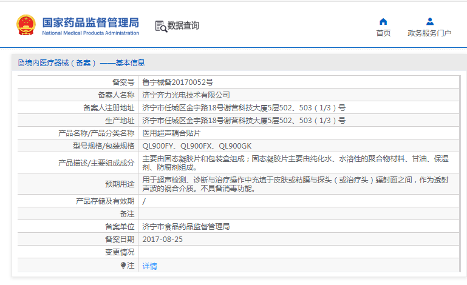The height and width of the screenshot is (285, 467).
Task: Click the 境内医疗器械（备案）——基本信息 heading
Action: [85, 63]
